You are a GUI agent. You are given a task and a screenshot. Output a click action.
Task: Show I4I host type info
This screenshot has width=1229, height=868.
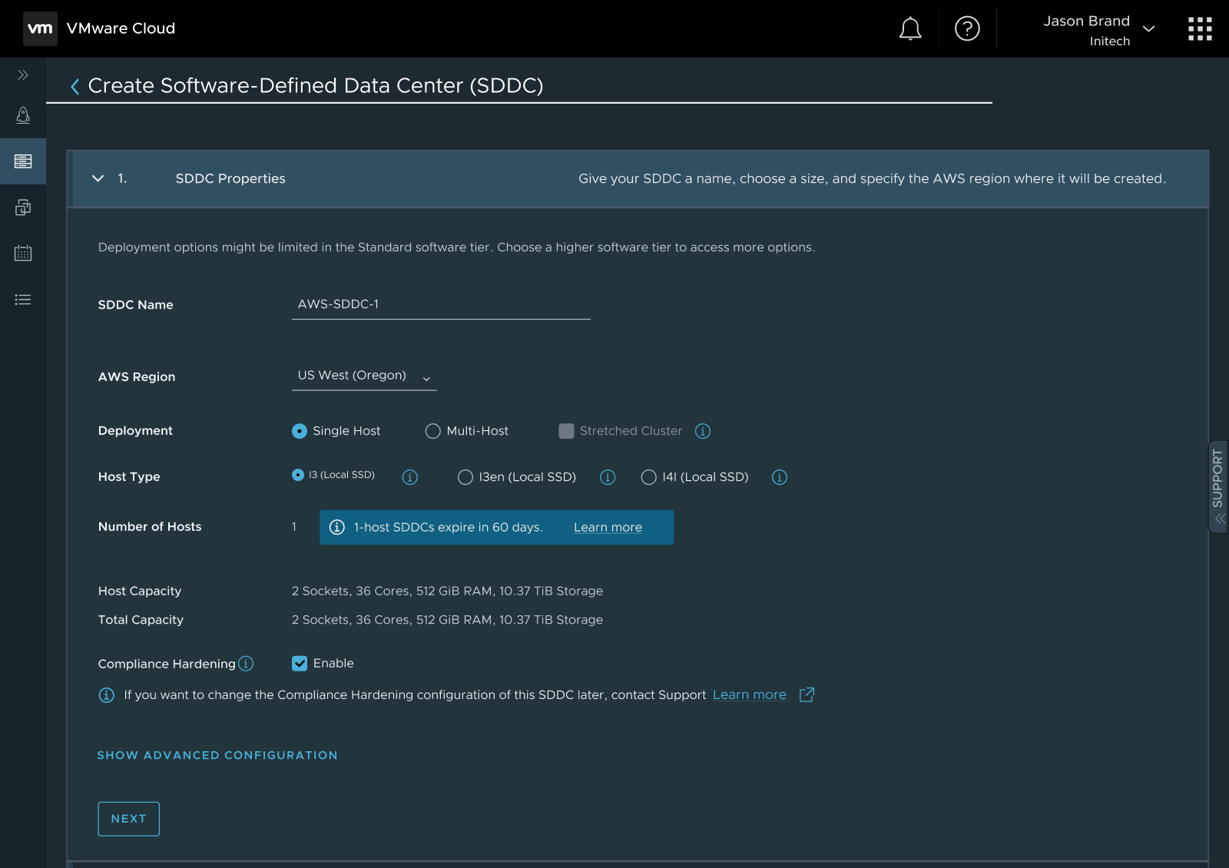(780, 477)
